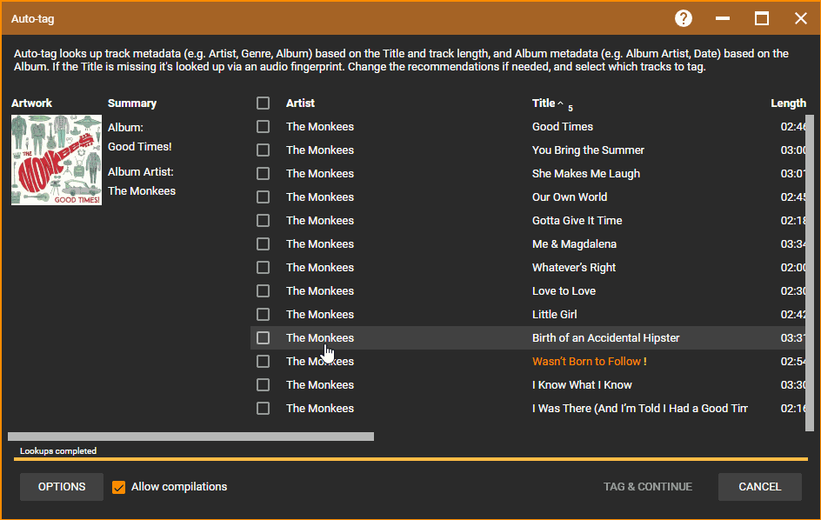Screen dimensions: 821x520
Task: Click the lookup progress bar
Action: click(x=410, y=458)
